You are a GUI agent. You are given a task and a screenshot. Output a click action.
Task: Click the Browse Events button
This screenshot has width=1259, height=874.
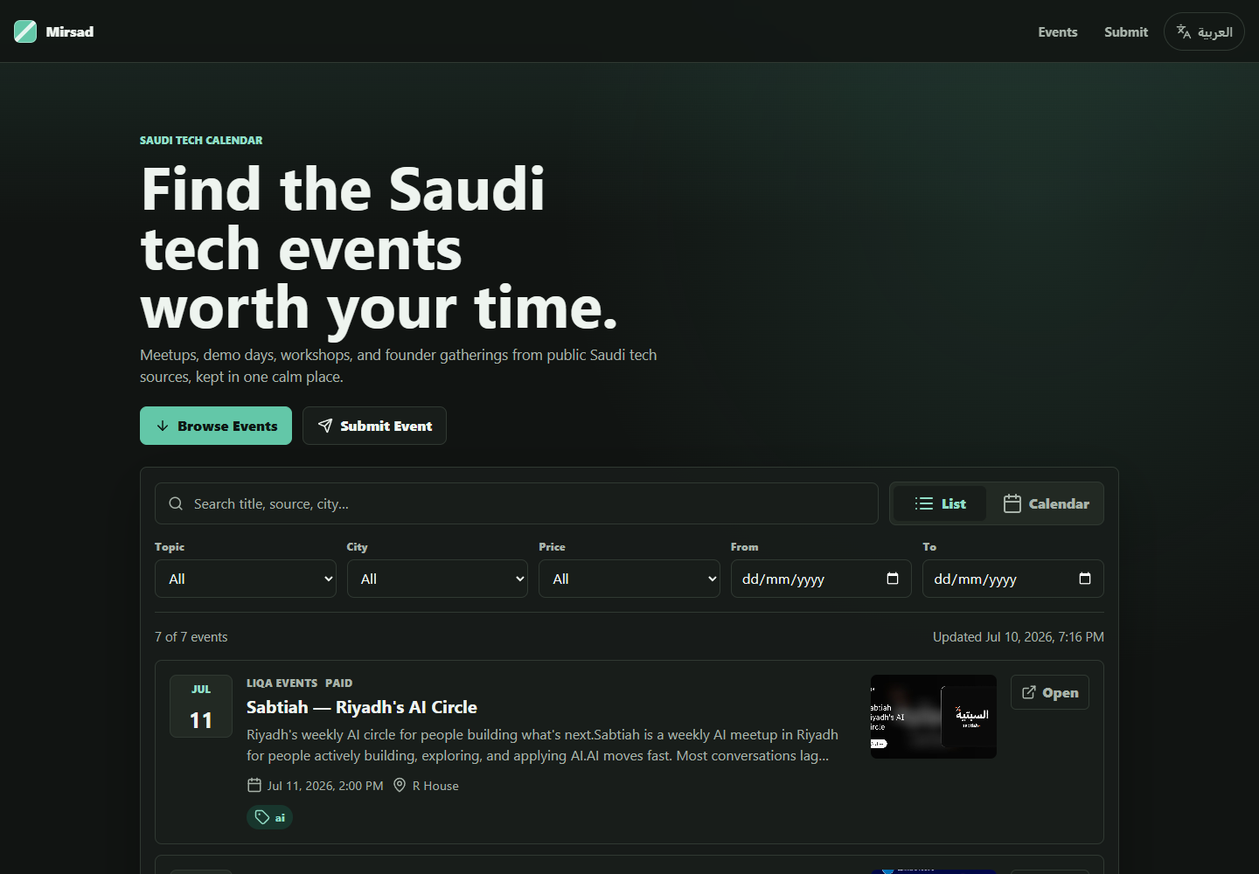[216, 426]
